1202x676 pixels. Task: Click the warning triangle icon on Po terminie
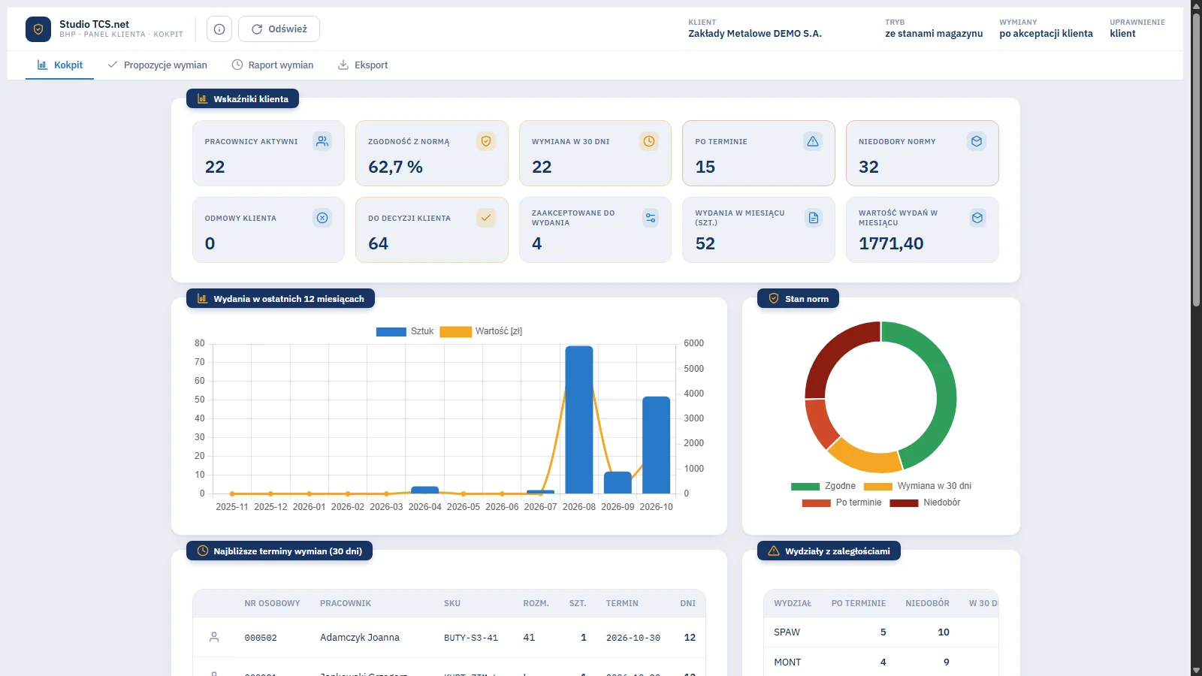click(813, 141)
